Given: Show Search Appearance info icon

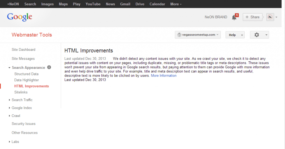Looking at the screenshot, I should click(49, 67).
